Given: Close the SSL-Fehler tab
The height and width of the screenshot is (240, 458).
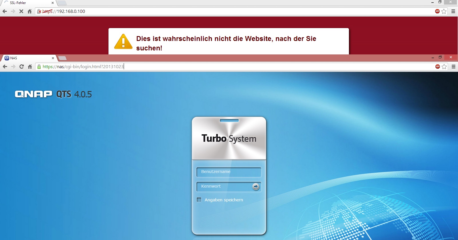Looking at the screenshot, I should pyautogui.click(x=53, y=3).
